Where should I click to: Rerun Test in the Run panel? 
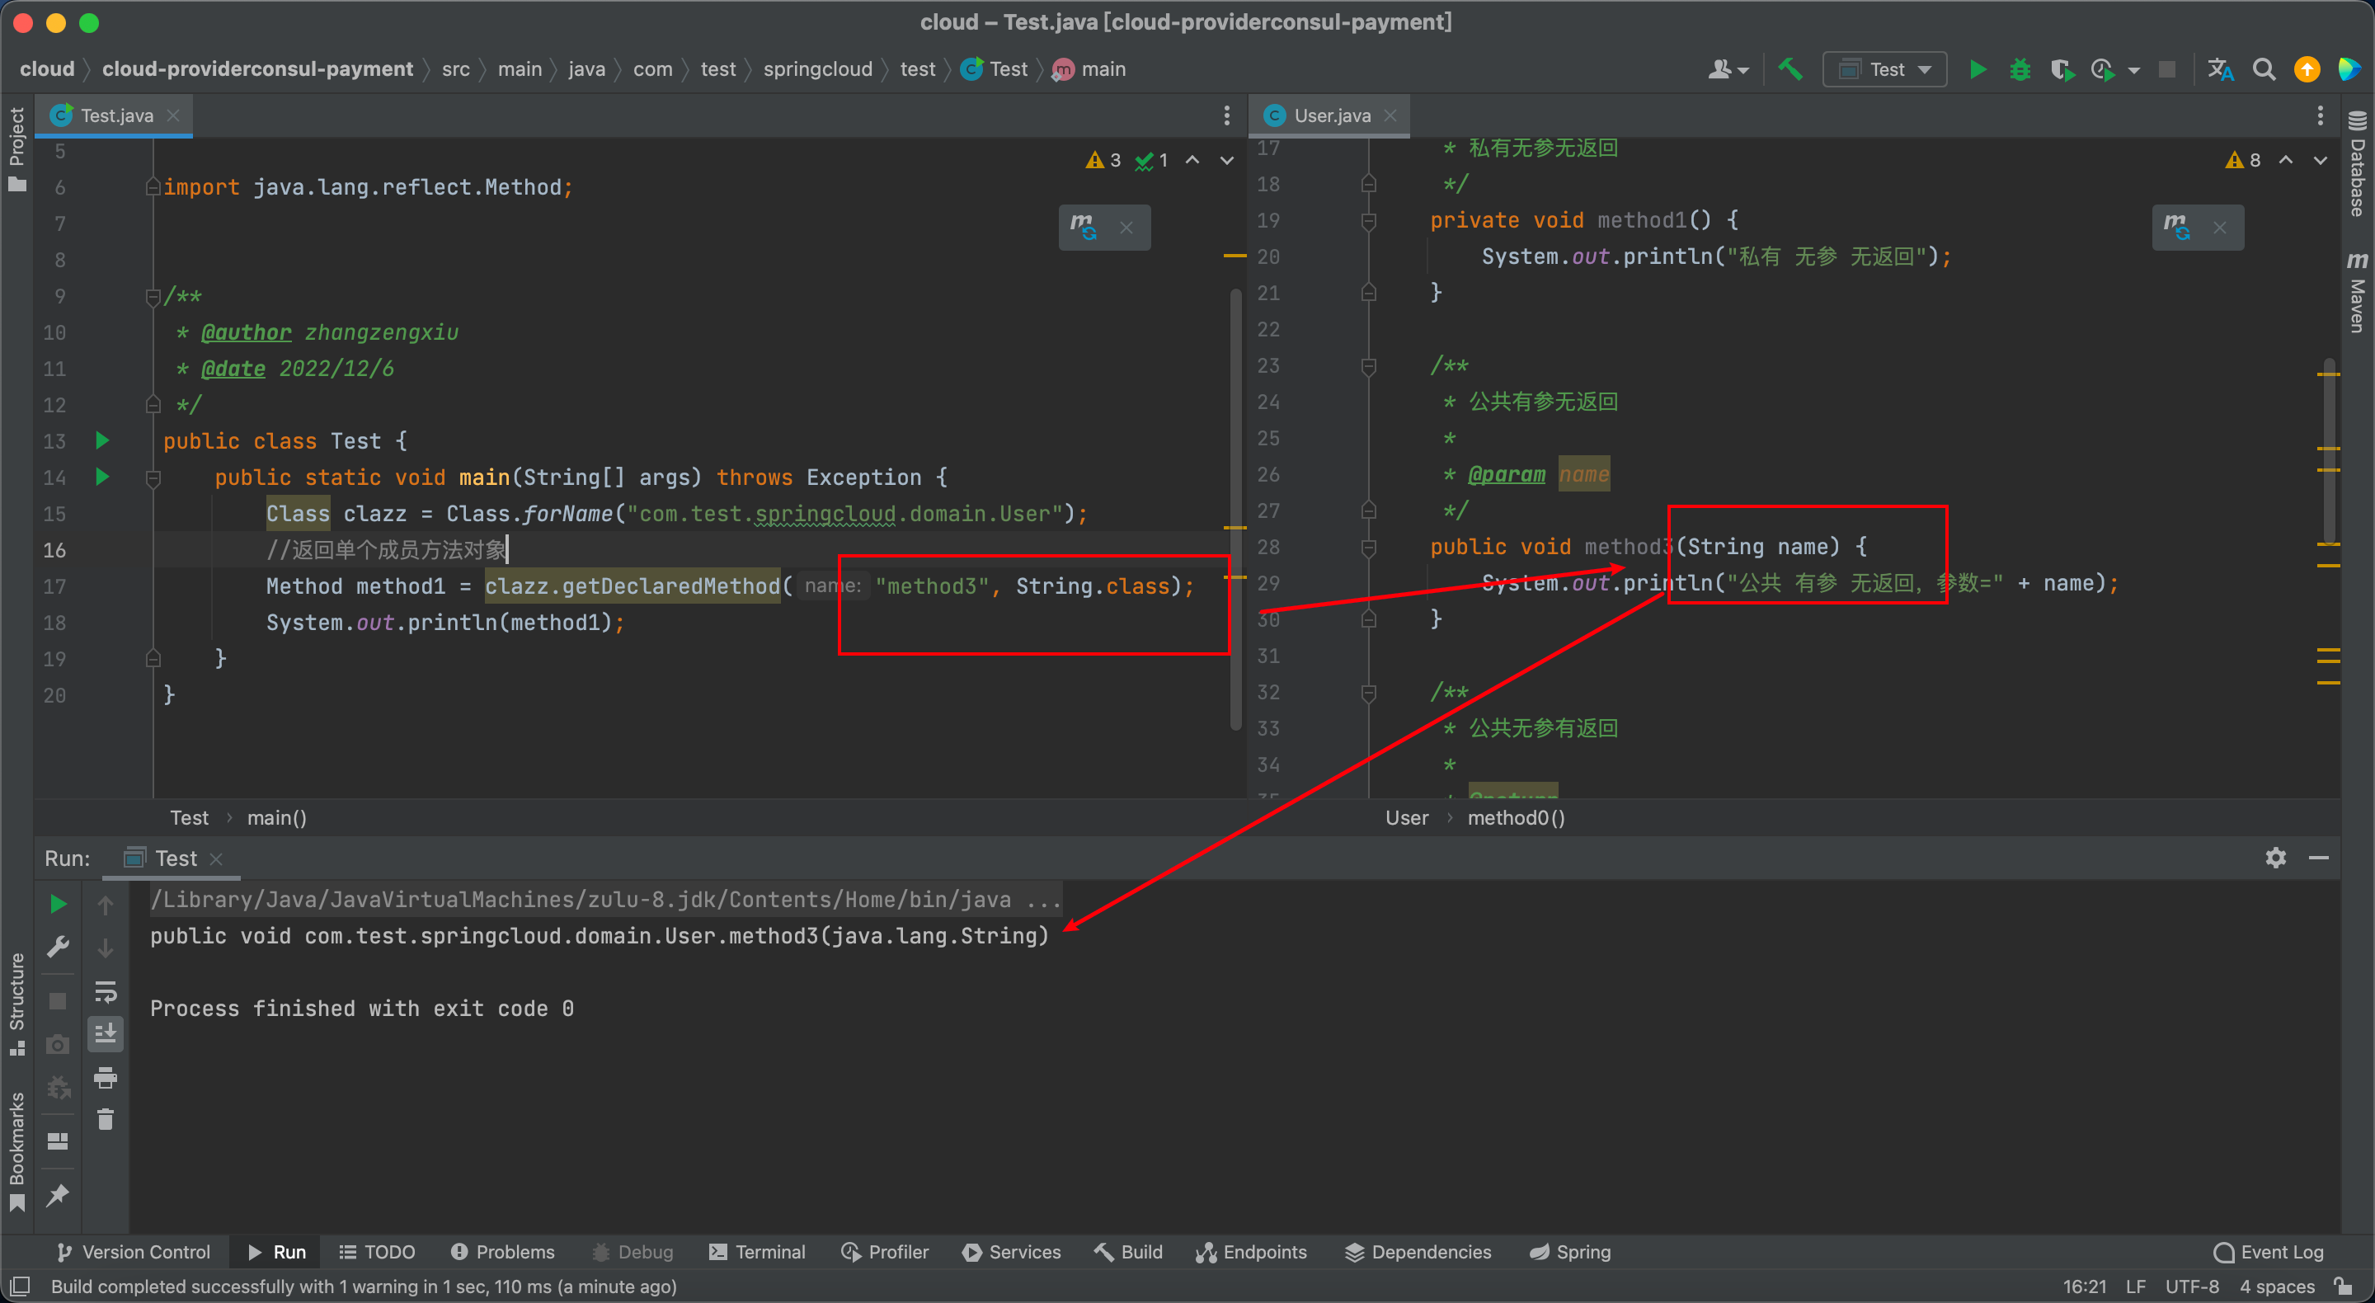(x=57, y=904)
